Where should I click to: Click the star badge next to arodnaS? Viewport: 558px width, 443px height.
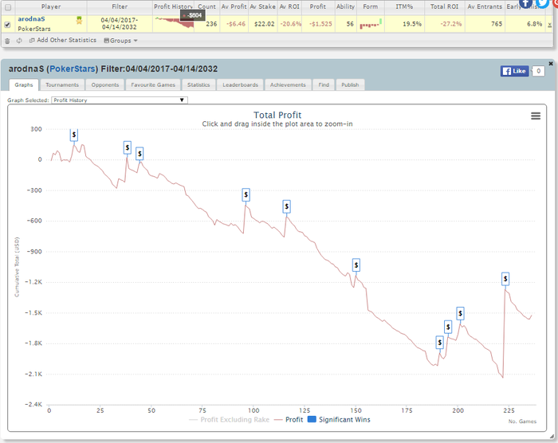click(79, 21)
